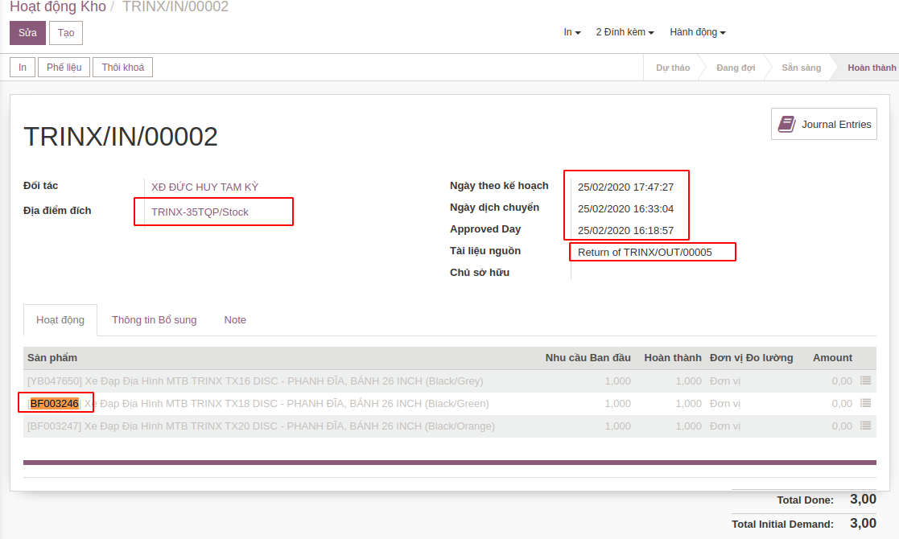Open the Thông tin Bổ sung tab
Viewport: 899px width, 539px height.
[x=155, y=319]
